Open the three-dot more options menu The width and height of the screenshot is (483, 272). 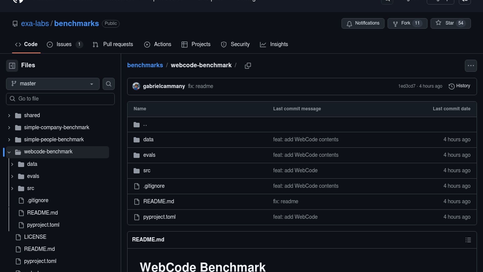[471, 66]
